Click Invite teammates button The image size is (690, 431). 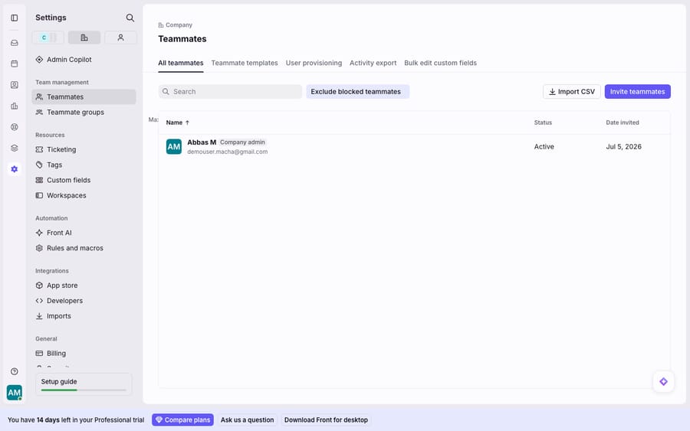[x=638, y=91]
